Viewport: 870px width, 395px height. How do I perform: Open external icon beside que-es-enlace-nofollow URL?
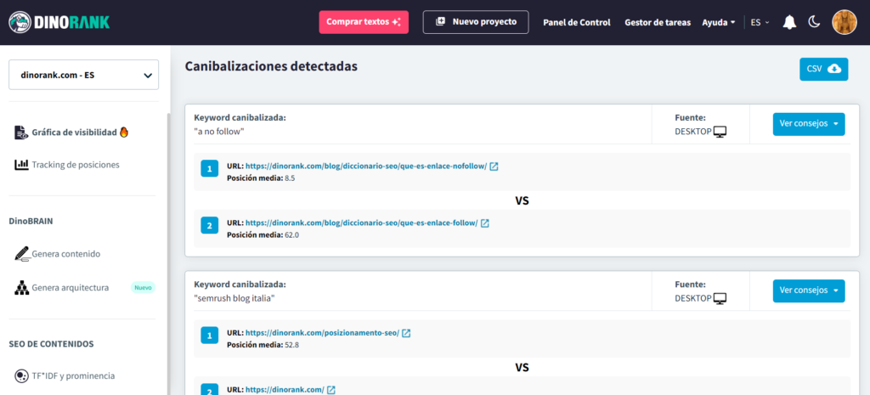tap(494, 166)
